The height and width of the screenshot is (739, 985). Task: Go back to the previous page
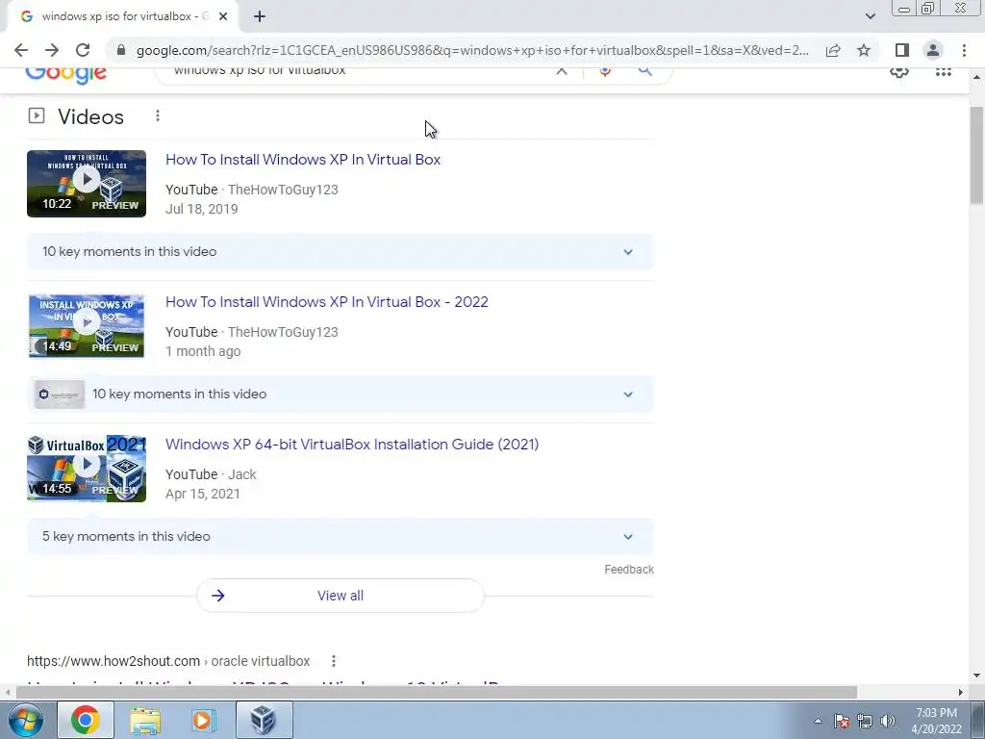(x=21, y=50)
